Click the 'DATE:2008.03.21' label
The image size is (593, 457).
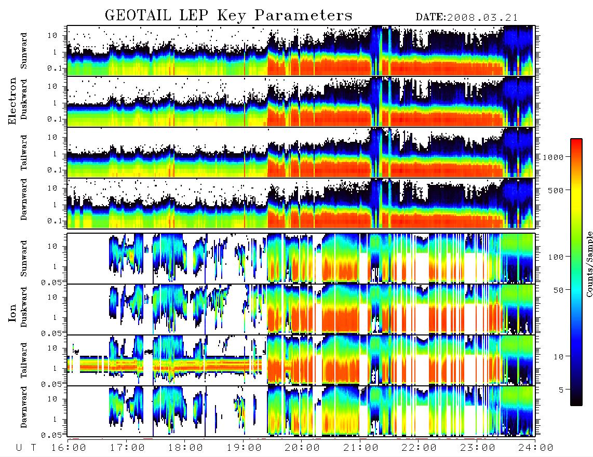tap(467, 18)
